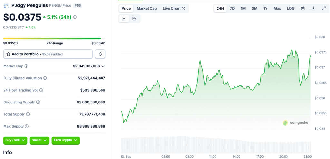The height and width of the screenshot is (159, 330).
Task: Switch to candlestick chart view icon
Action: [134, 19]
